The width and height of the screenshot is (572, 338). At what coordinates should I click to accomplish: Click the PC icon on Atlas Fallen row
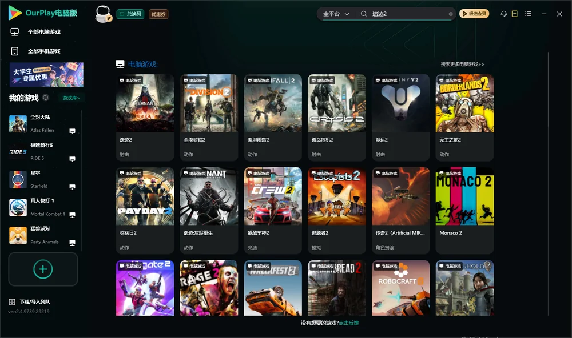coord(72,131)
